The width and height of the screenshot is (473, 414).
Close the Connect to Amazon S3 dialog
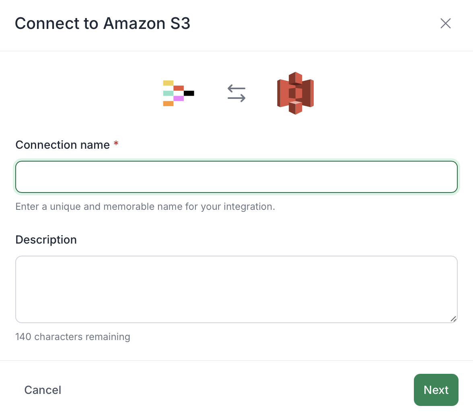tap(445, 23)
